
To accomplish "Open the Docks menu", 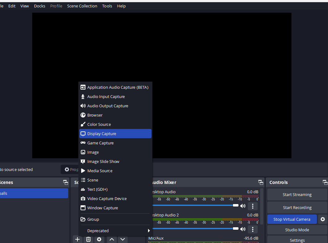I will tap(40, 6).
